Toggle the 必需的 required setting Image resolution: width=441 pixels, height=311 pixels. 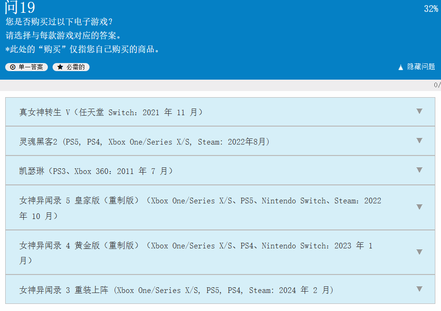tap(71, 67)
